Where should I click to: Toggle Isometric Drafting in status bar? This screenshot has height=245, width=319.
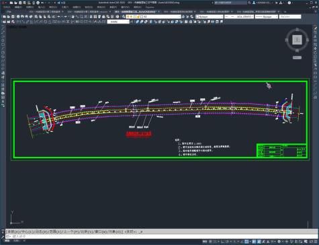[234, 242]
